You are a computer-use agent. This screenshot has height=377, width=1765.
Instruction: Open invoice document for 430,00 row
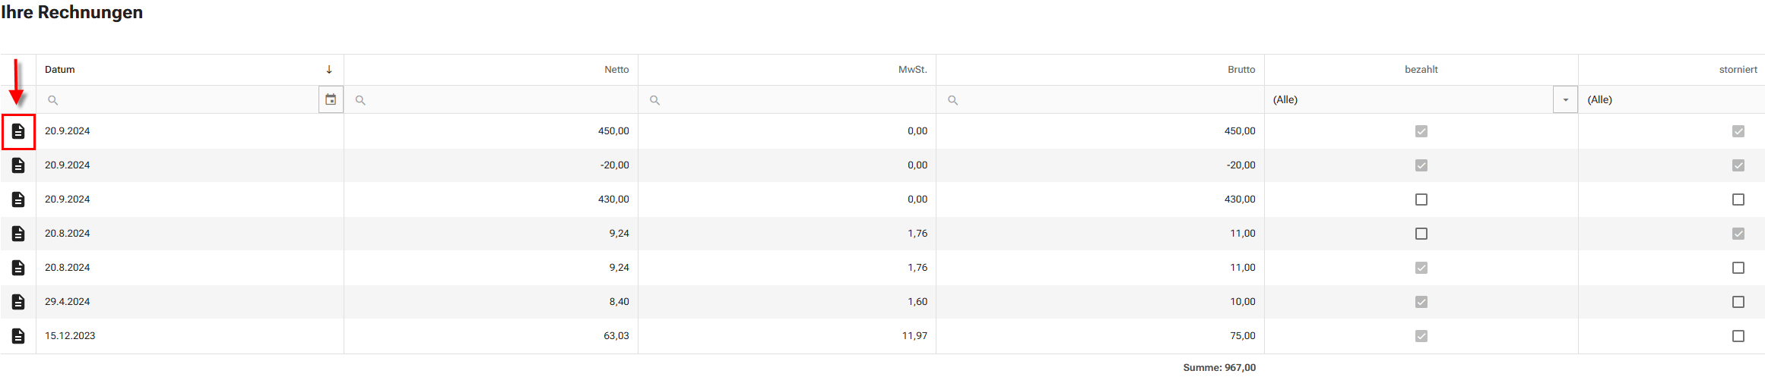[18, 199]
